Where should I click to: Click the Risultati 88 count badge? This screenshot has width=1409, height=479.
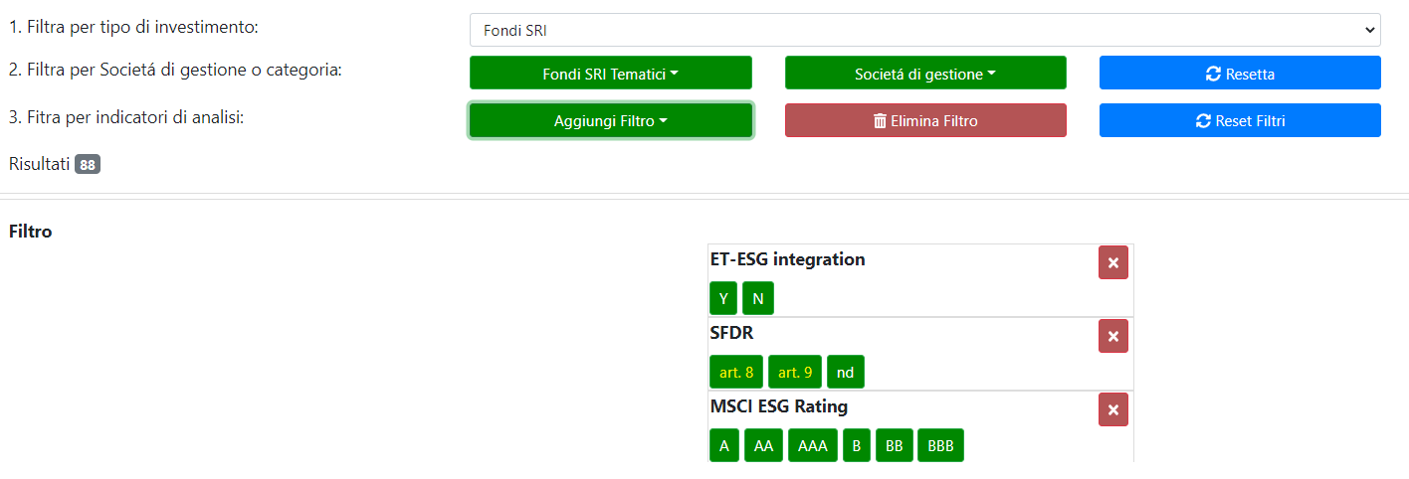point(88,165)
